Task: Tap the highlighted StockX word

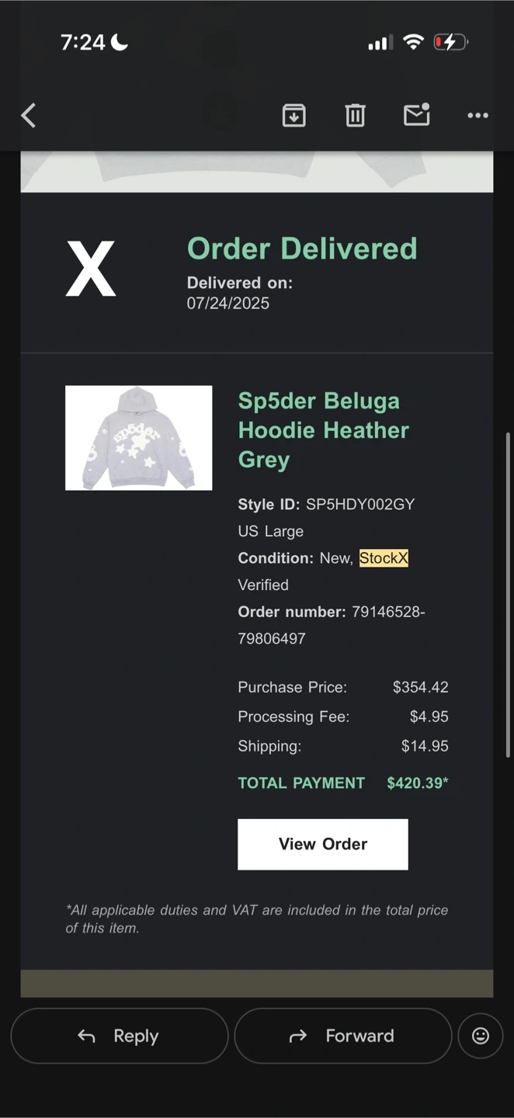Action: [x=384, y=558]
